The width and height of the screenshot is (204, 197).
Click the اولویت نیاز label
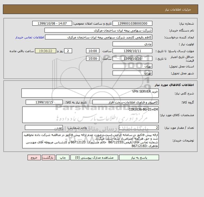[x=186, y=44]
